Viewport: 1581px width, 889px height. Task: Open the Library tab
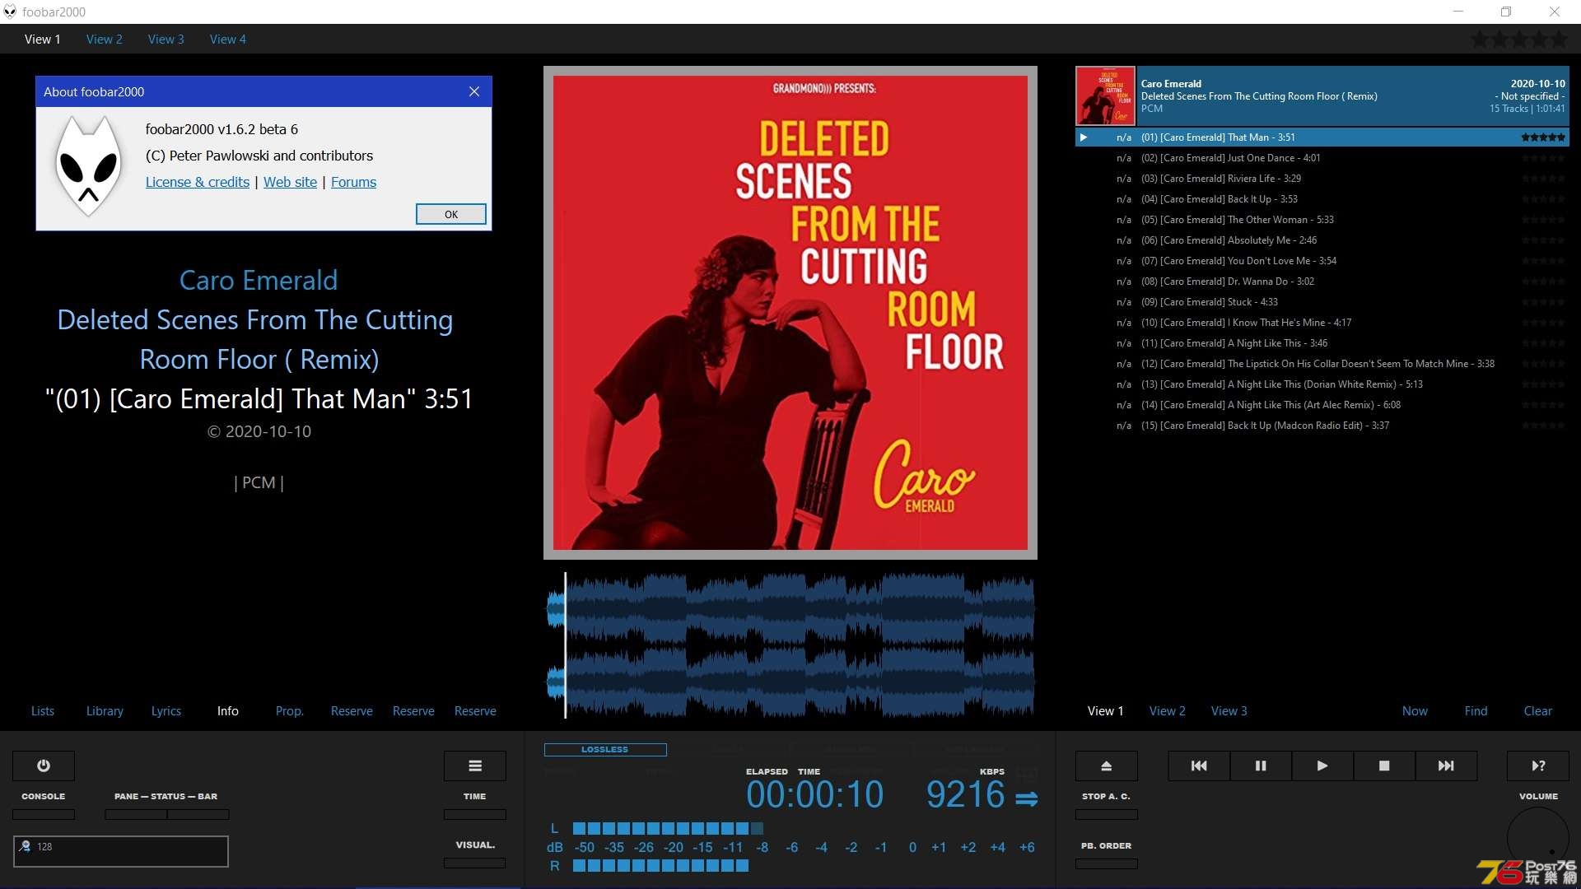coord(105,710)
